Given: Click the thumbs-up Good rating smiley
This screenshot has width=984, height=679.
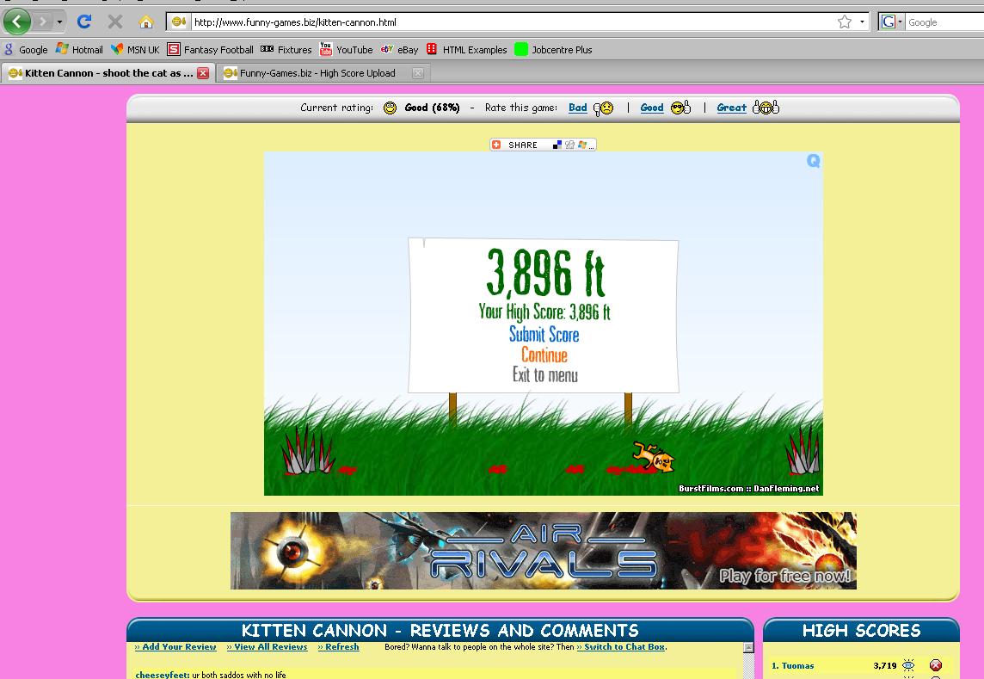Looking at the screenshot, I should (x=680, y=108).
